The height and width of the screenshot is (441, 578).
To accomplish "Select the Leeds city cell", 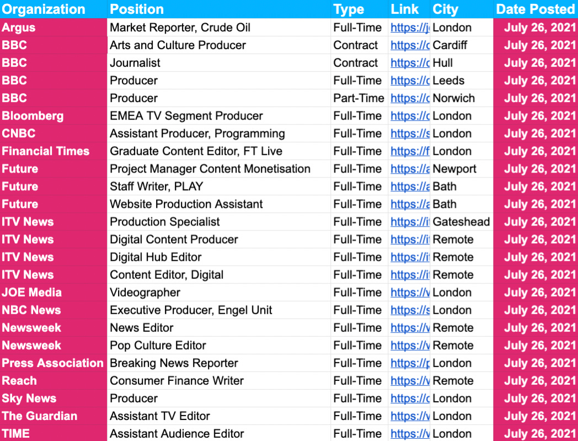I will tap(462, 80).
